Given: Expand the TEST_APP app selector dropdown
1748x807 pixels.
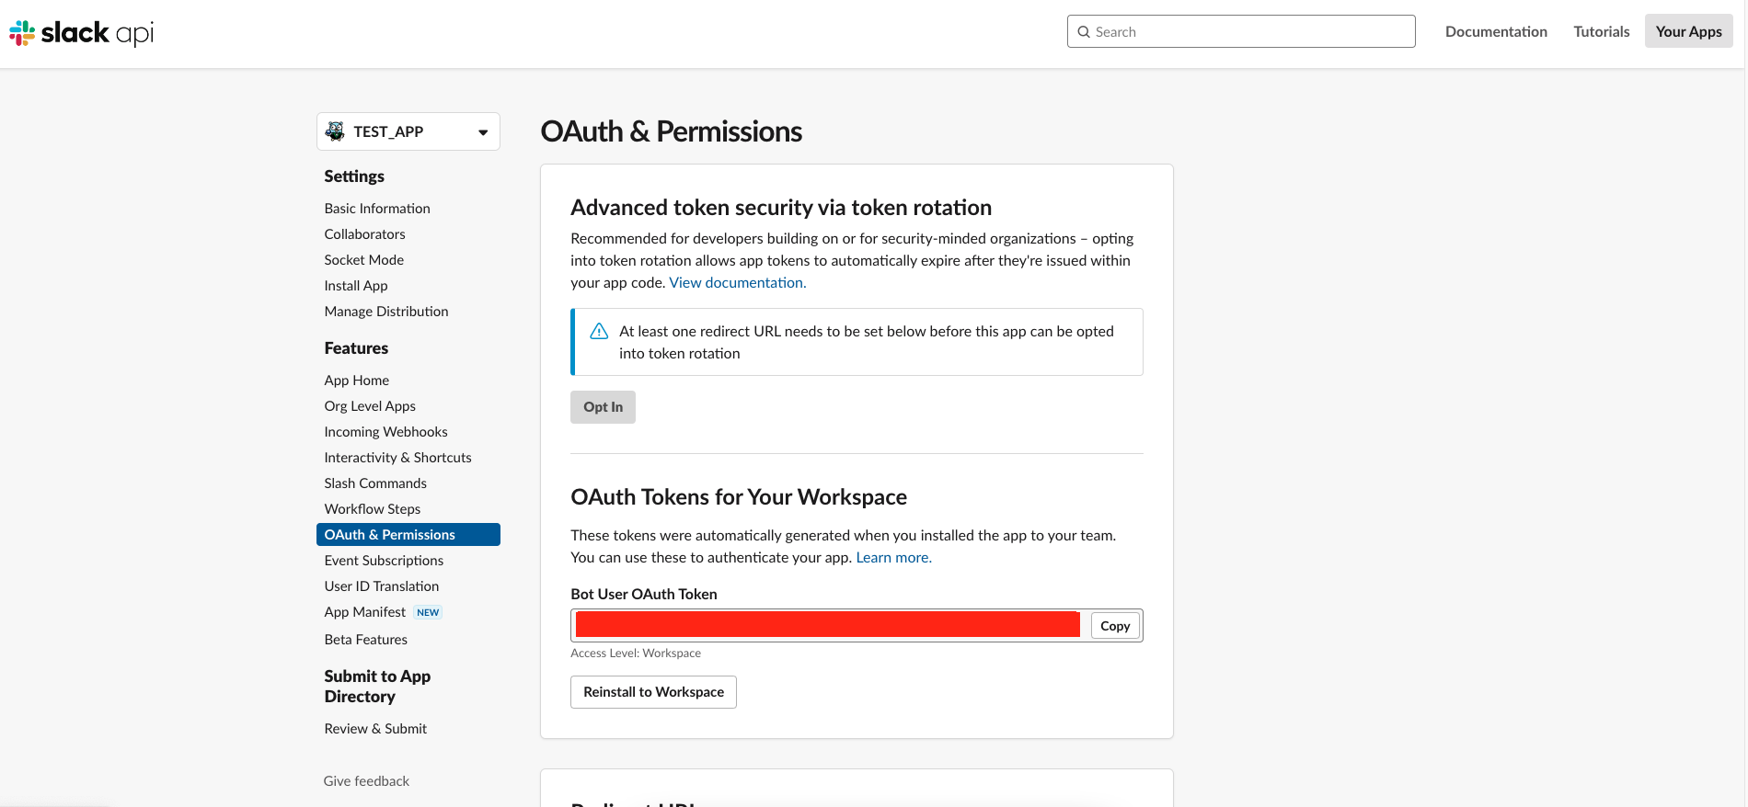Looking at the screenshot, I should (x=408, y=131).
